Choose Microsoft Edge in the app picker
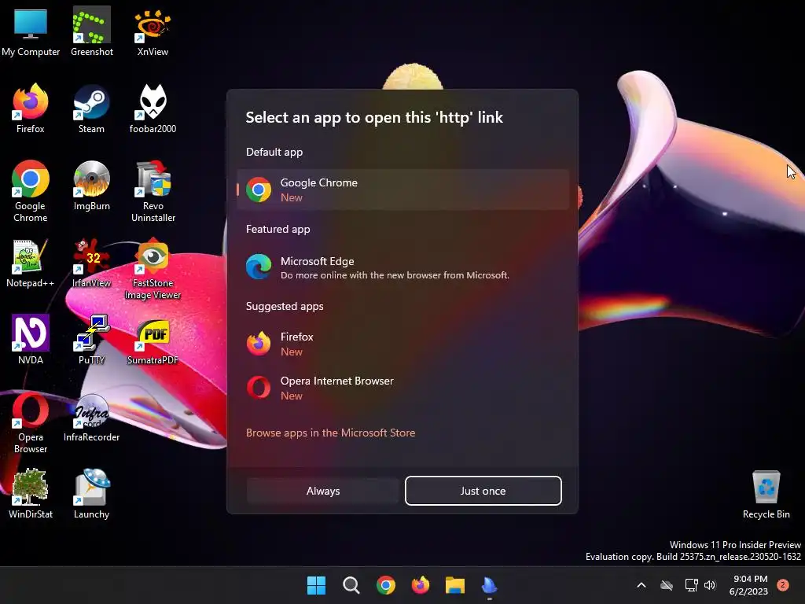The image size is (805, 604). [403, 267]
